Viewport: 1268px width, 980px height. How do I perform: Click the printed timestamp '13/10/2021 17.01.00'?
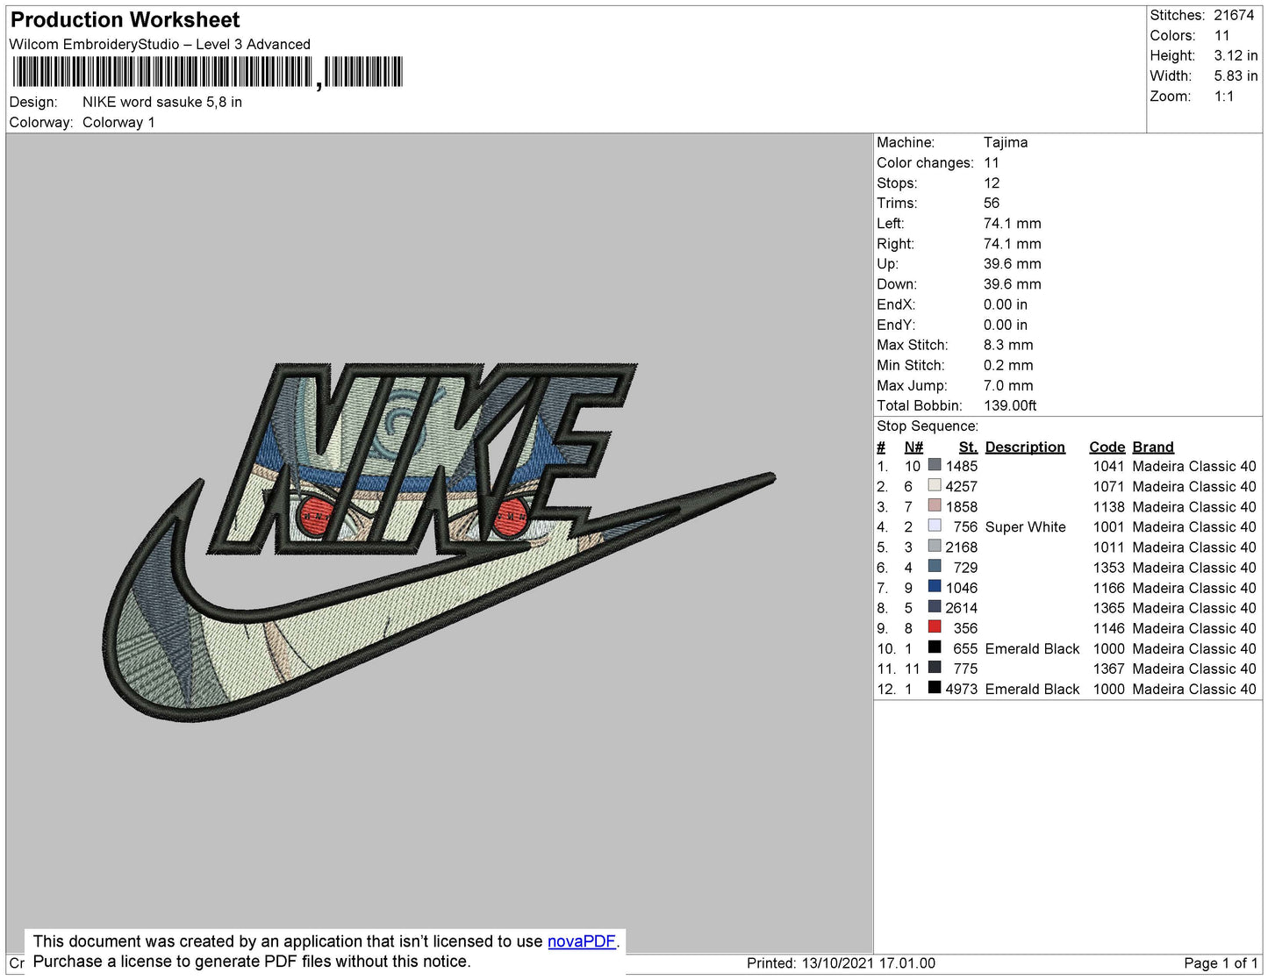tap(869, 962)
